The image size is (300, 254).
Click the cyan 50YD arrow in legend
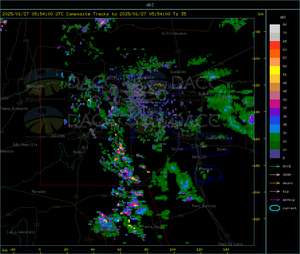pyautogui.click(x=275, y=166)
